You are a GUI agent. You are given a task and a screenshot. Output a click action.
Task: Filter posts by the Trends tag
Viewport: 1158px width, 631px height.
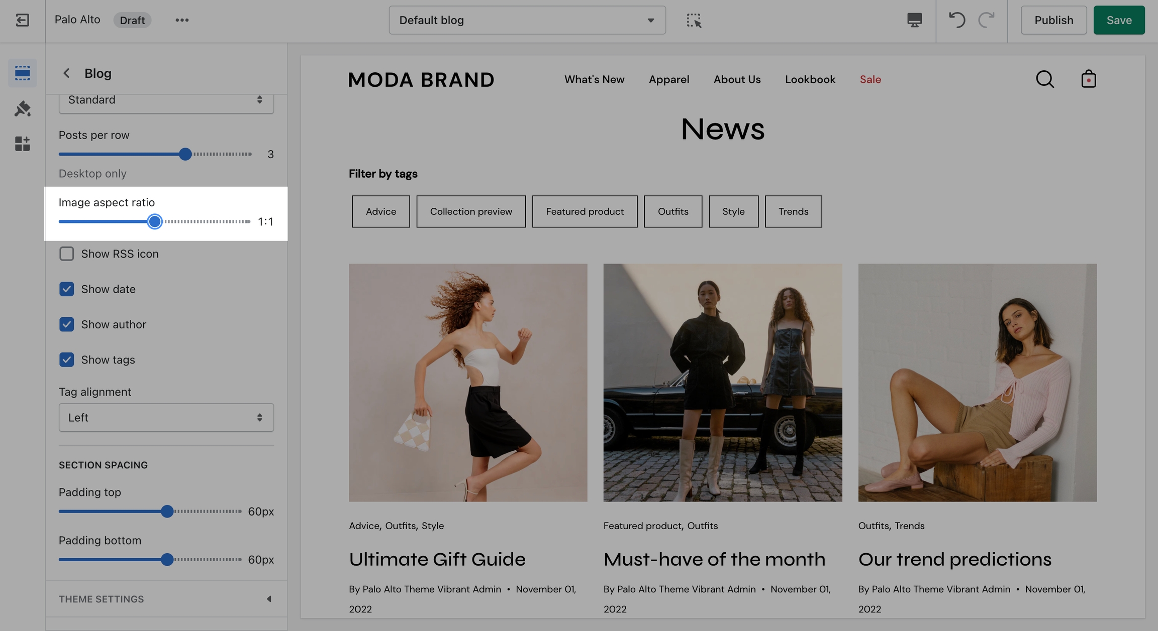(793, 211)
